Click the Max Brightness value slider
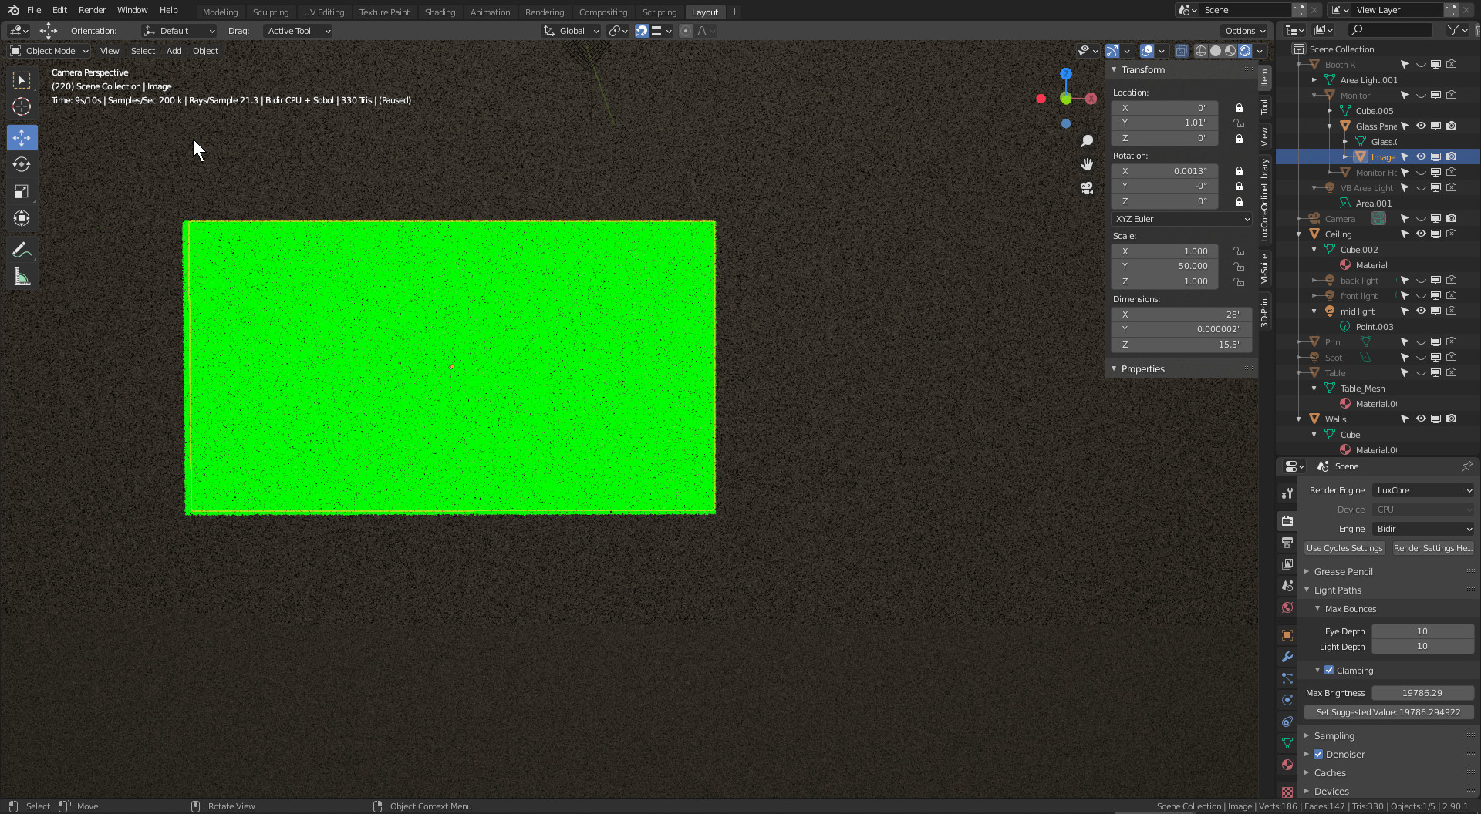1481x814 pixels. (x=1422, y=693)
